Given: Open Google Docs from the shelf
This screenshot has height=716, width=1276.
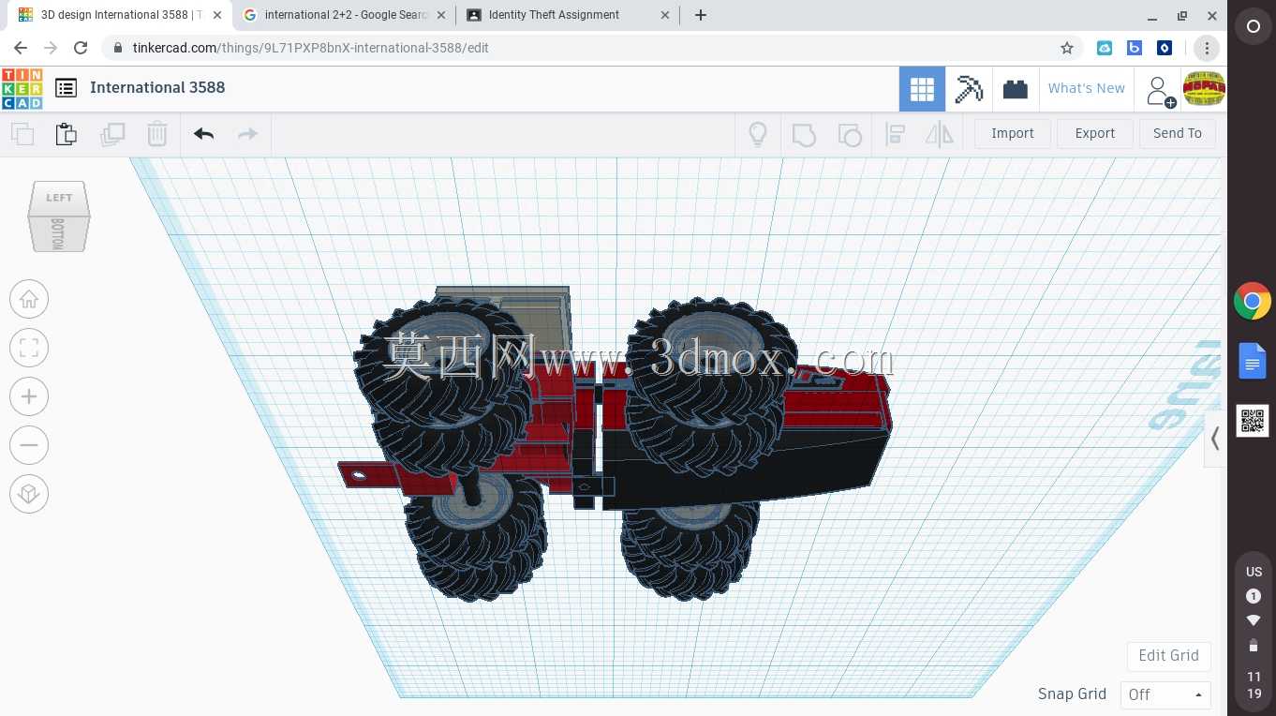Looking at the screenshot, I should (1253, 362).
